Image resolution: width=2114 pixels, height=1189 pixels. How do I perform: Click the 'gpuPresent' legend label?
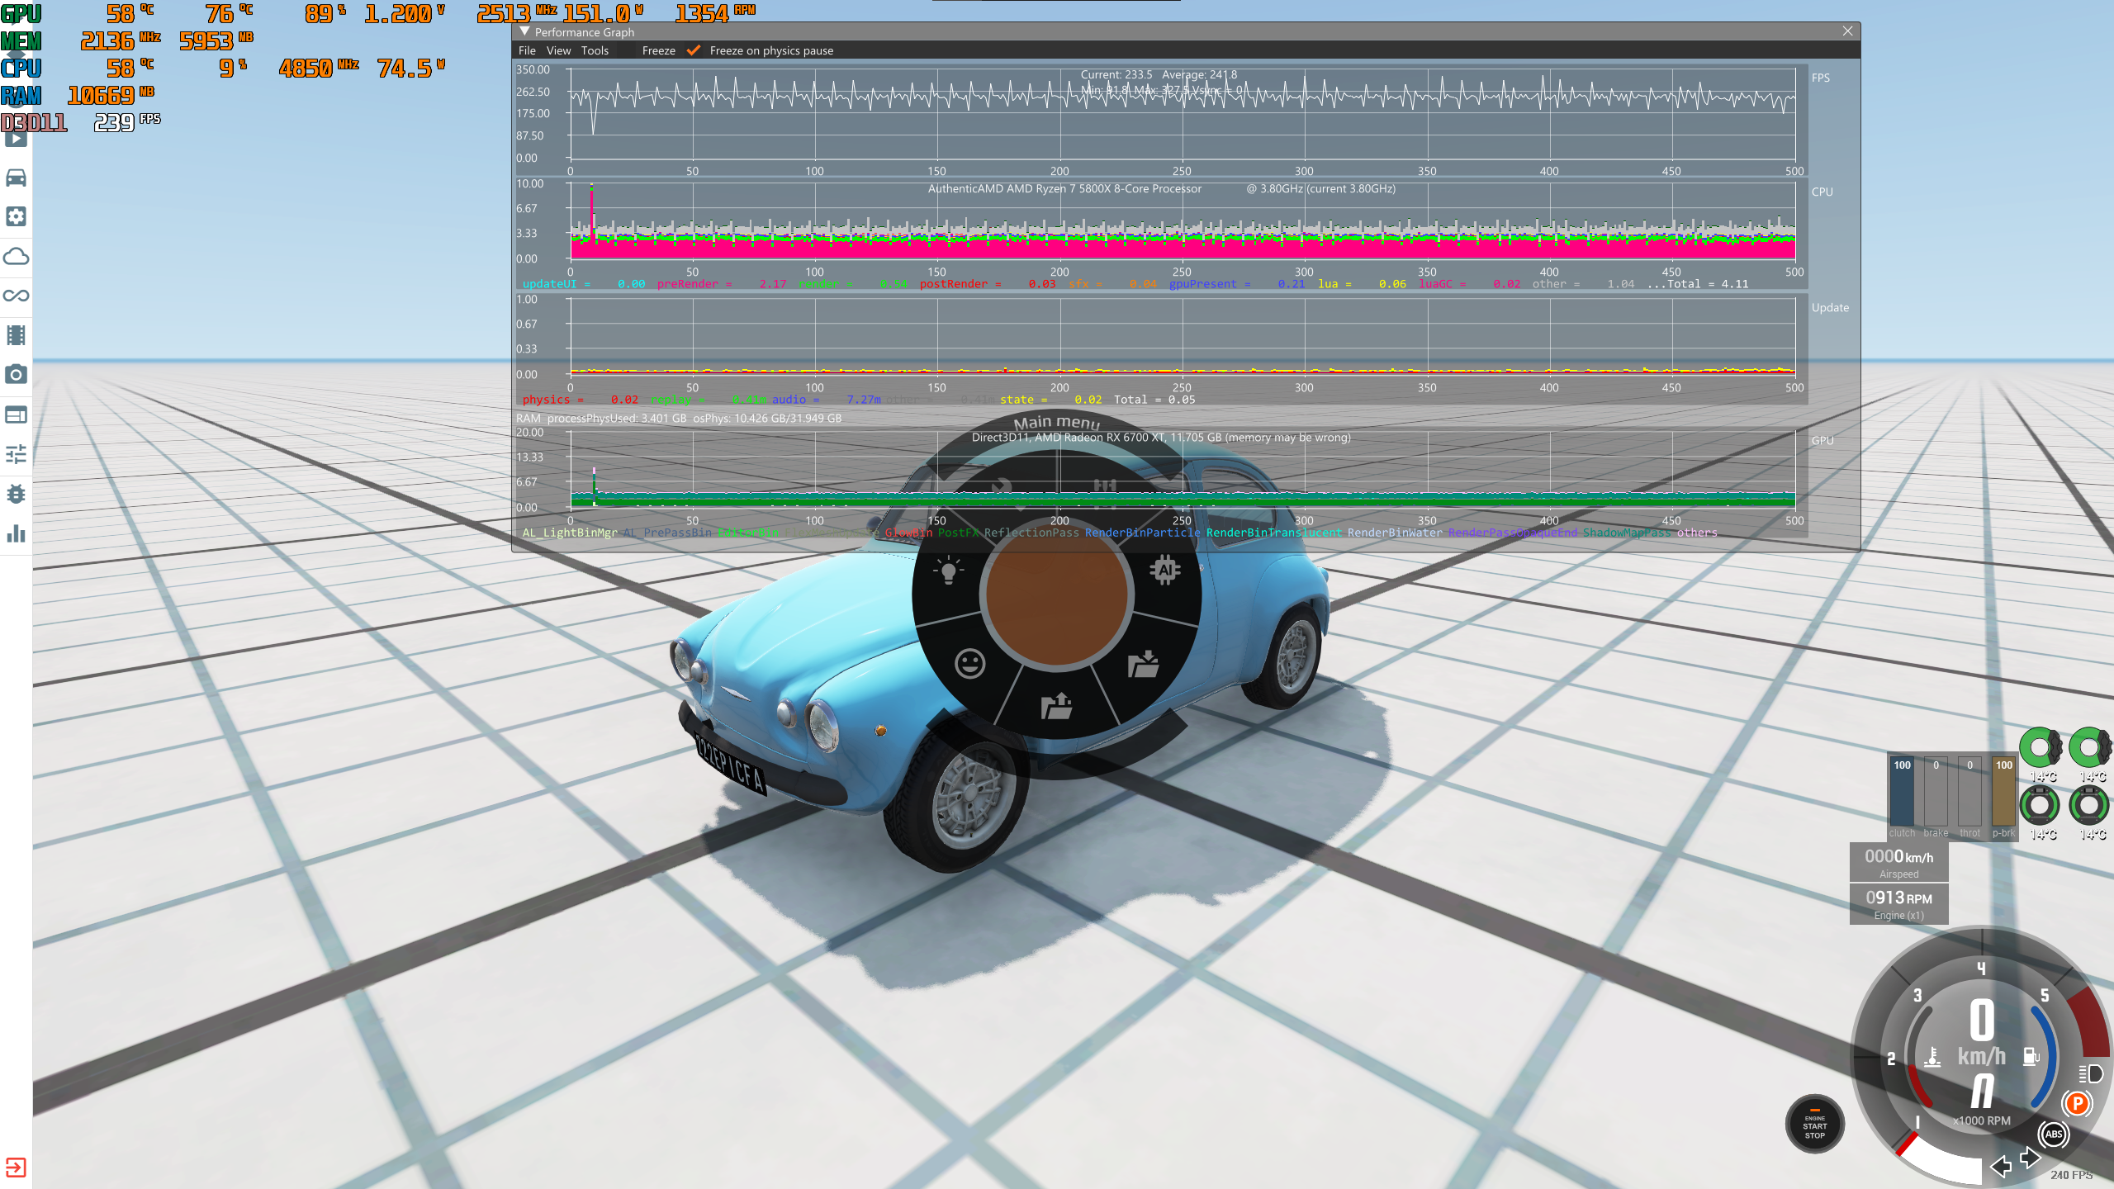click(1202, 284)
